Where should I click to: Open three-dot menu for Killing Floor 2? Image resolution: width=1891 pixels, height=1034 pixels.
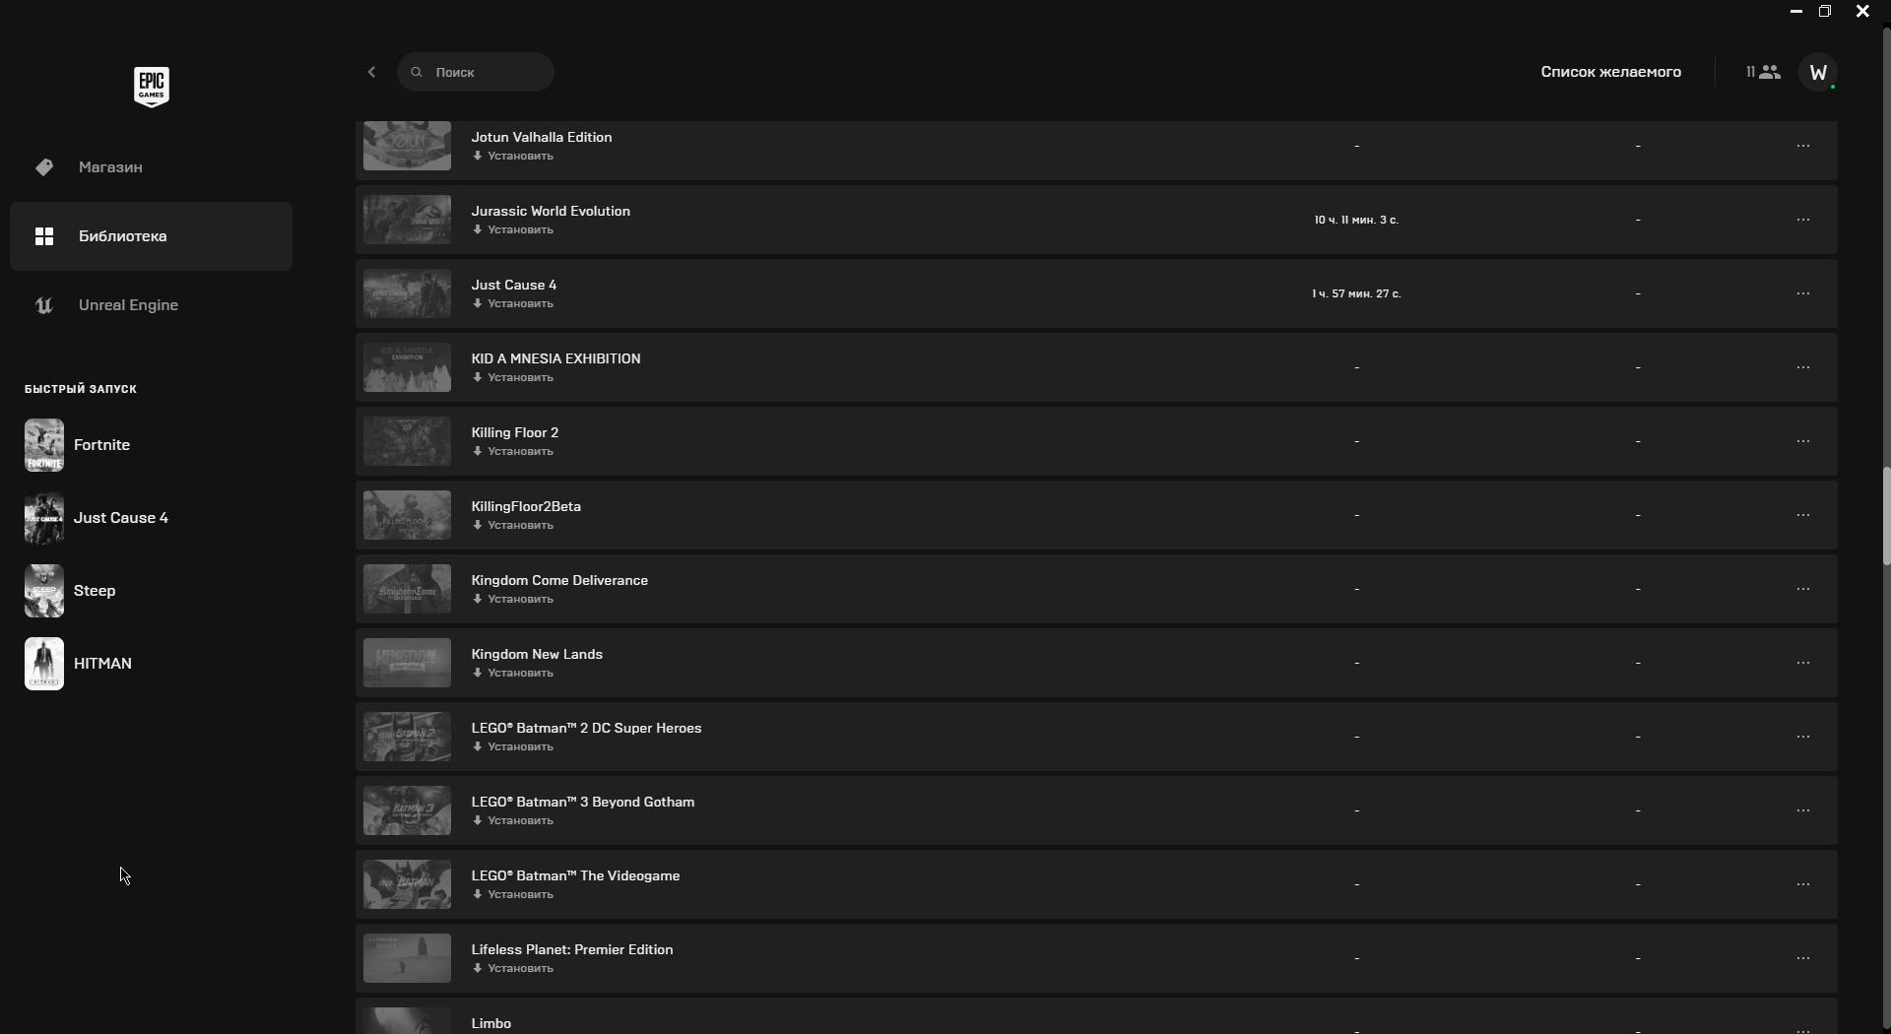pyautogui.click(x=1803, y=441)
